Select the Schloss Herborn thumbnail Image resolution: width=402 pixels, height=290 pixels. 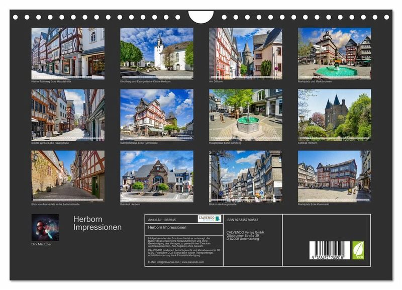[334, 115]
